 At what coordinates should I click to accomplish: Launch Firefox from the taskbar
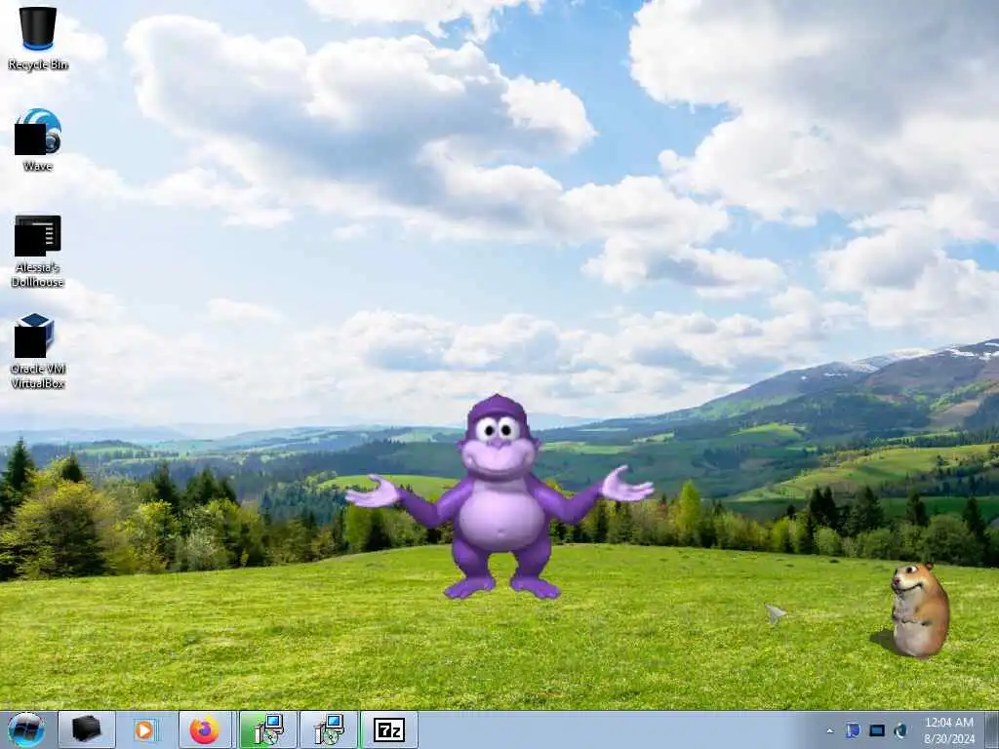tap(205, 729)
